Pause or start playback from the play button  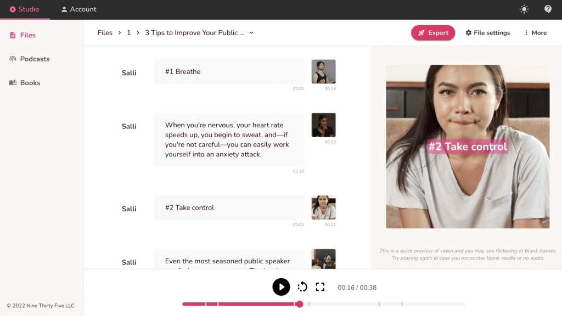[x=281, y=287]
